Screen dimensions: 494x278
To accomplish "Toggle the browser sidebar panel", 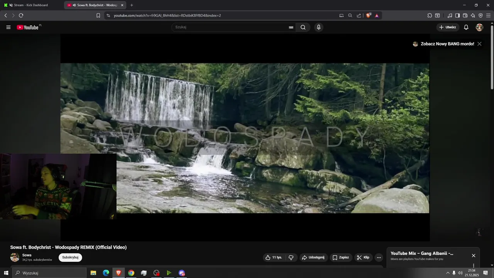I will (x=457, y=15).
